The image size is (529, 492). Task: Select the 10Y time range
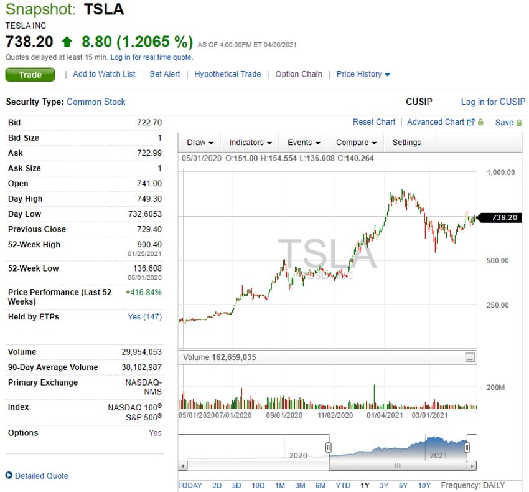click(x=424, y=486)
